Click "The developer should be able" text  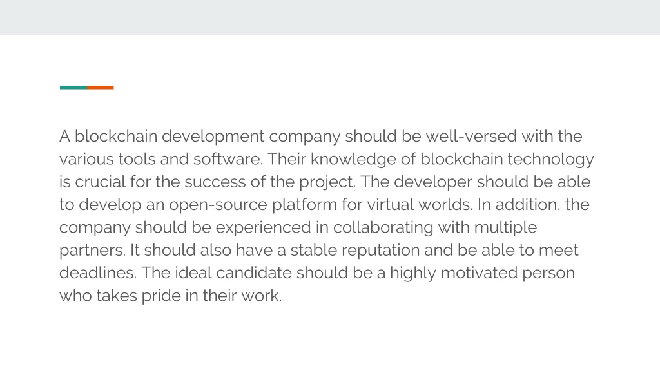476,182
